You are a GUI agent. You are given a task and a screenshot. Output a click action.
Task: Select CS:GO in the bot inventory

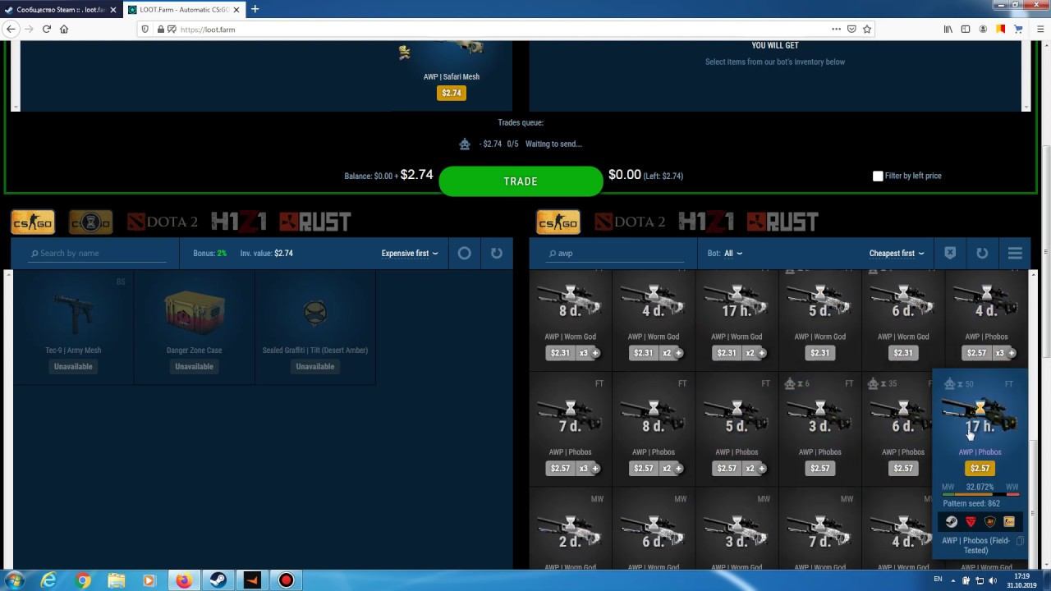pos(558,222)
